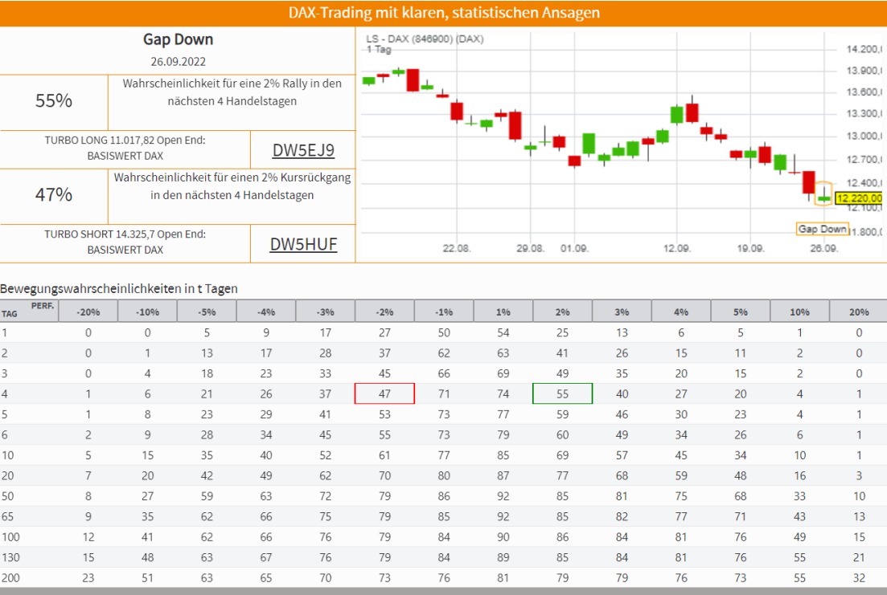This screenshot has height=595, width=887.
Task: Click the 54 cell in row 1
Action: point(503,332)
